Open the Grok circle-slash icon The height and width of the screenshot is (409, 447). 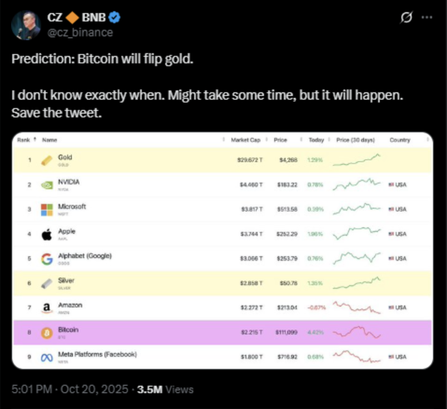pos(406,18)
